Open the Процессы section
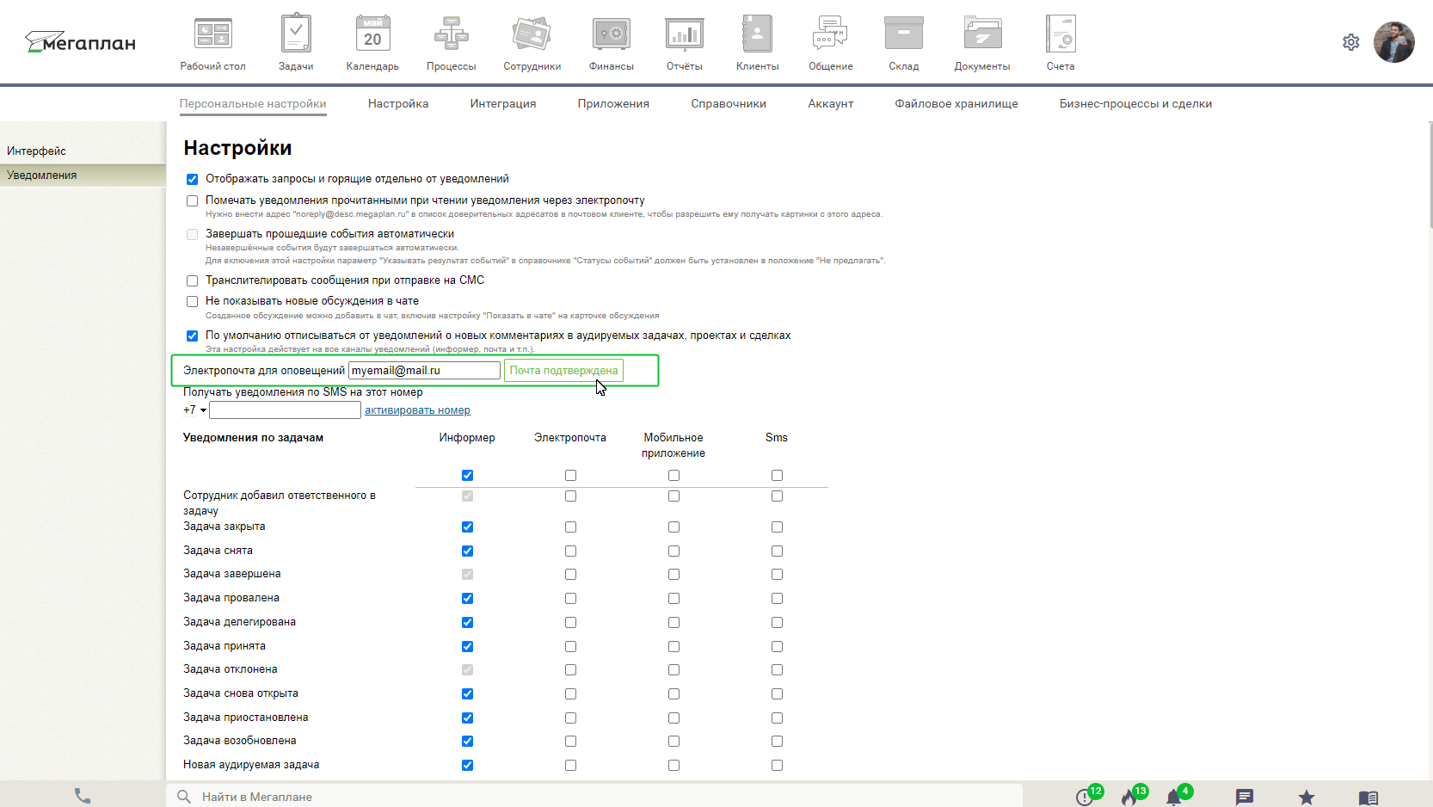Image resolution: width=1433 pixels, height=807 pixels. [452, 43]
